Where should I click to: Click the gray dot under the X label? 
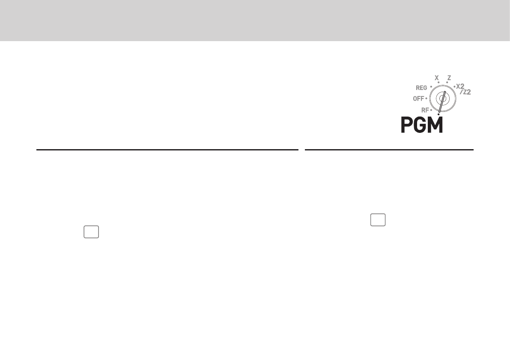[x=438, y=82]
